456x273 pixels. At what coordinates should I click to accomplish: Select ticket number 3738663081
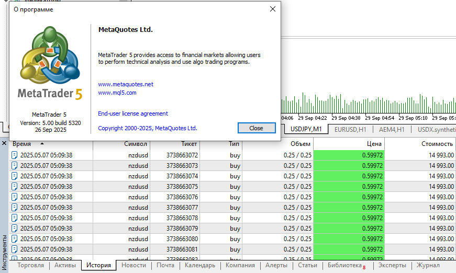coord(182,249)
